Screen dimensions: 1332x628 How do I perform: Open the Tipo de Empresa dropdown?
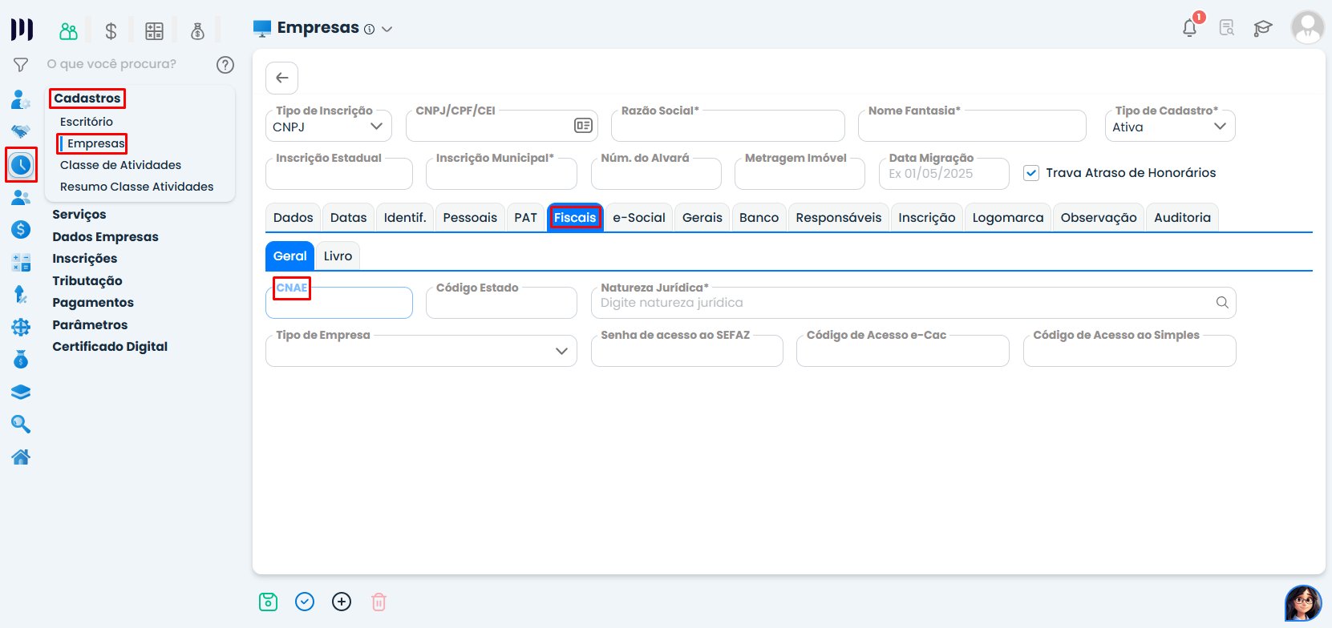(421, 351)
